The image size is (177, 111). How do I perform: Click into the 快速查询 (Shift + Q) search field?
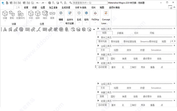click(x=90, y=3)
